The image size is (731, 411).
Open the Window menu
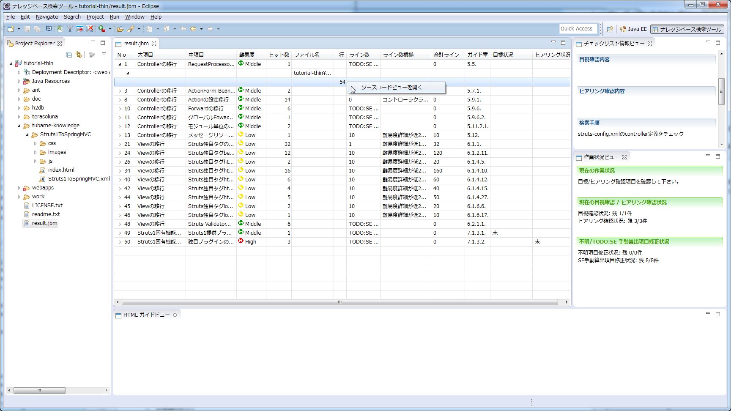135,17
